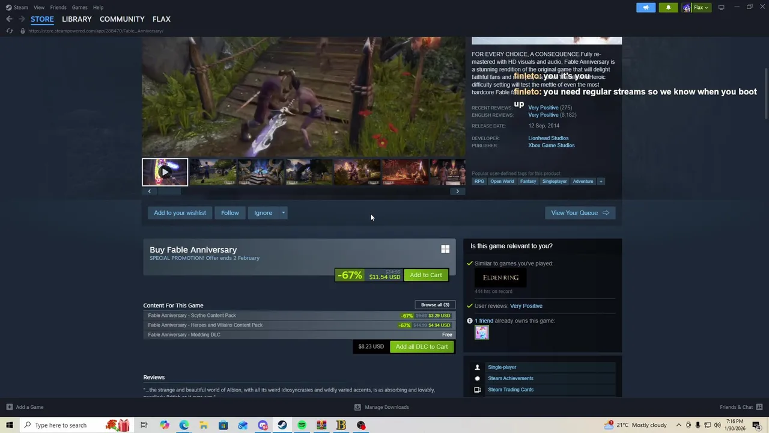Select the fiery red screenshot thumbnail

point(405,172)
